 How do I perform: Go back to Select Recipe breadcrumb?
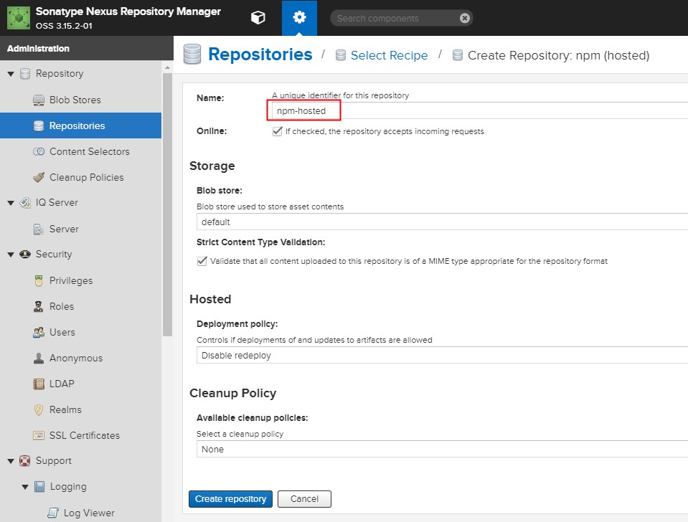[389, 55]
